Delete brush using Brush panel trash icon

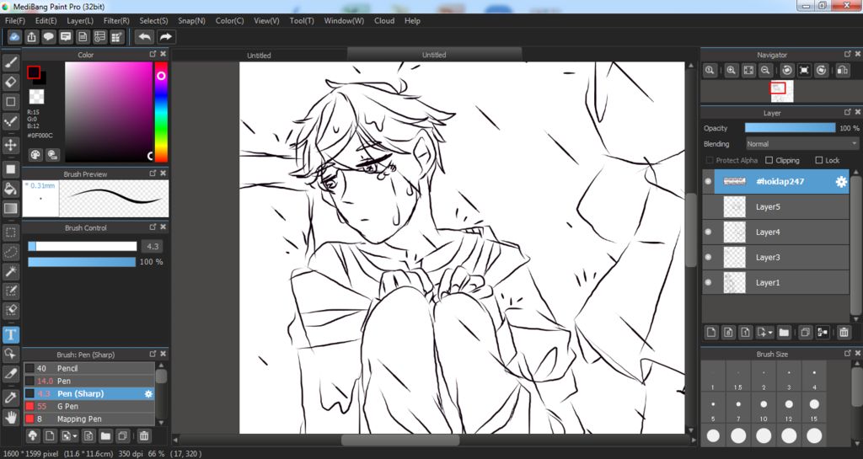pyautogui.click(x=143, y=436)
